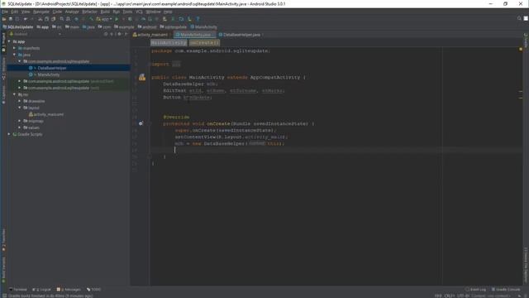Open the Event Log

(475, 290)
